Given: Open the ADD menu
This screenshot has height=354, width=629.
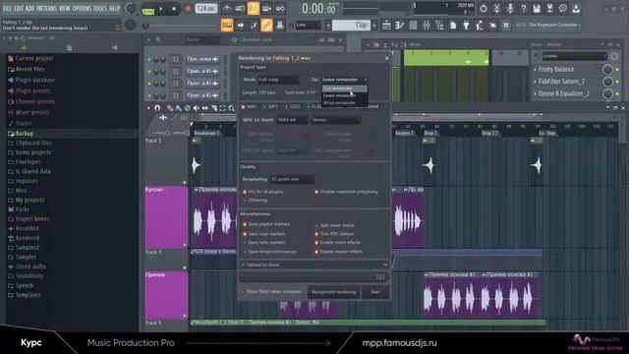Looking at the screenshot, I should (x=30, y=8).
